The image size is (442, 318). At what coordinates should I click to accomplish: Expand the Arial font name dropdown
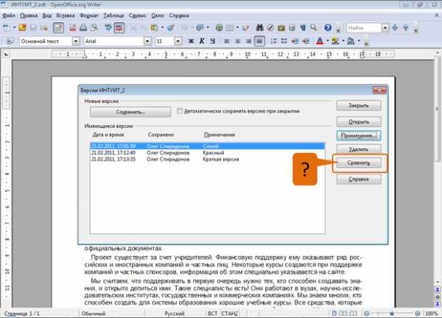[147, 41]
